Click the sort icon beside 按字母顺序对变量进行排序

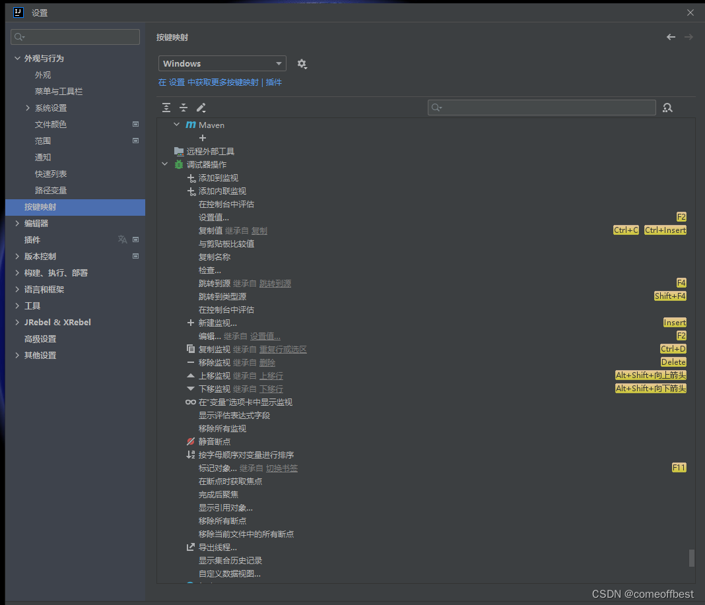(191, 455)
